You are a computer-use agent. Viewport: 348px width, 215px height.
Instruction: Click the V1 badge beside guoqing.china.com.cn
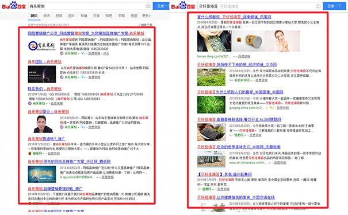[x=271, y=108]
